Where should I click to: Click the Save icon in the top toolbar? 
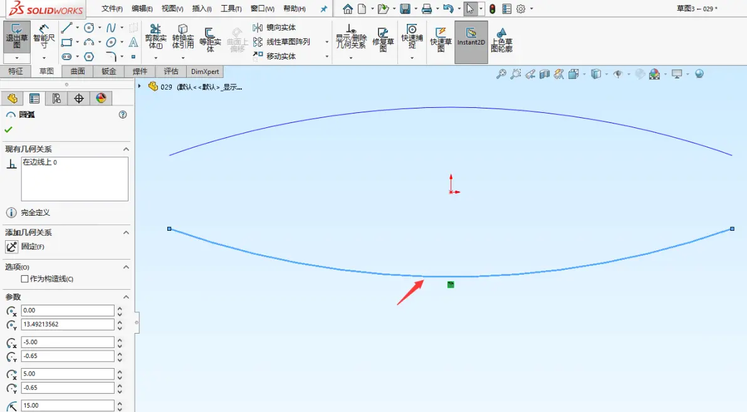(405, 9)
